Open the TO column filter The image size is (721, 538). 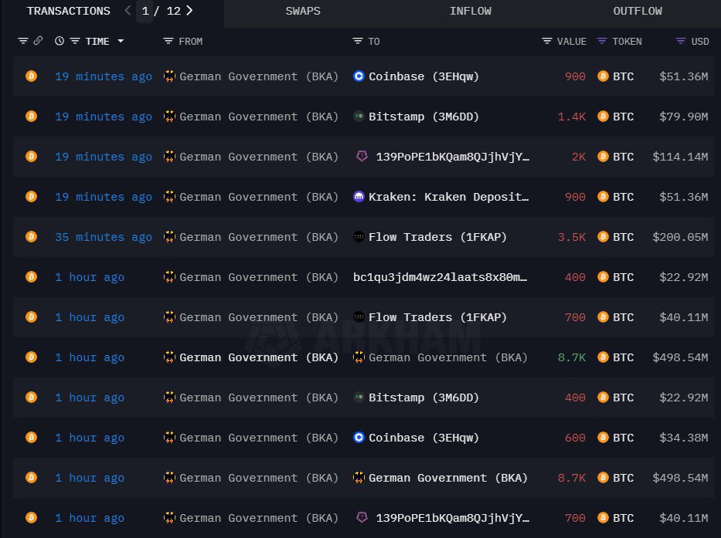[x=357, y=42]
